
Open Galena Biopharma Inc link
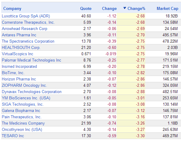pyautogui.click(x=21, y=110)
